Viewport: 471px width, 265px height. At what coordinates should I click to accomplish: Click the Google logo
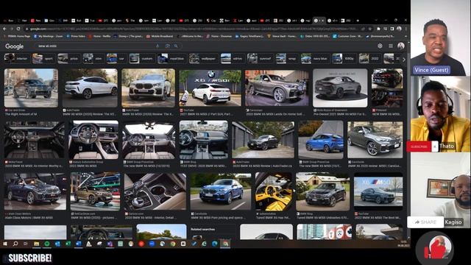point(15,46)
